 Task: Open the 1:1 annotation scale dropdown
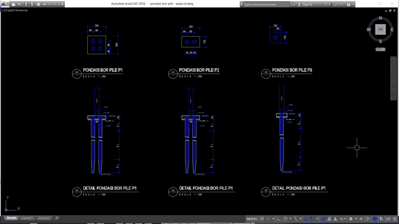coord(343,219)
